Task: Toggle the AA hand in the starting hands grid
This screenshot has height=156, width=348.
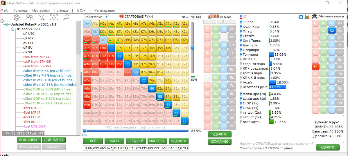Action: click(87, 23)
